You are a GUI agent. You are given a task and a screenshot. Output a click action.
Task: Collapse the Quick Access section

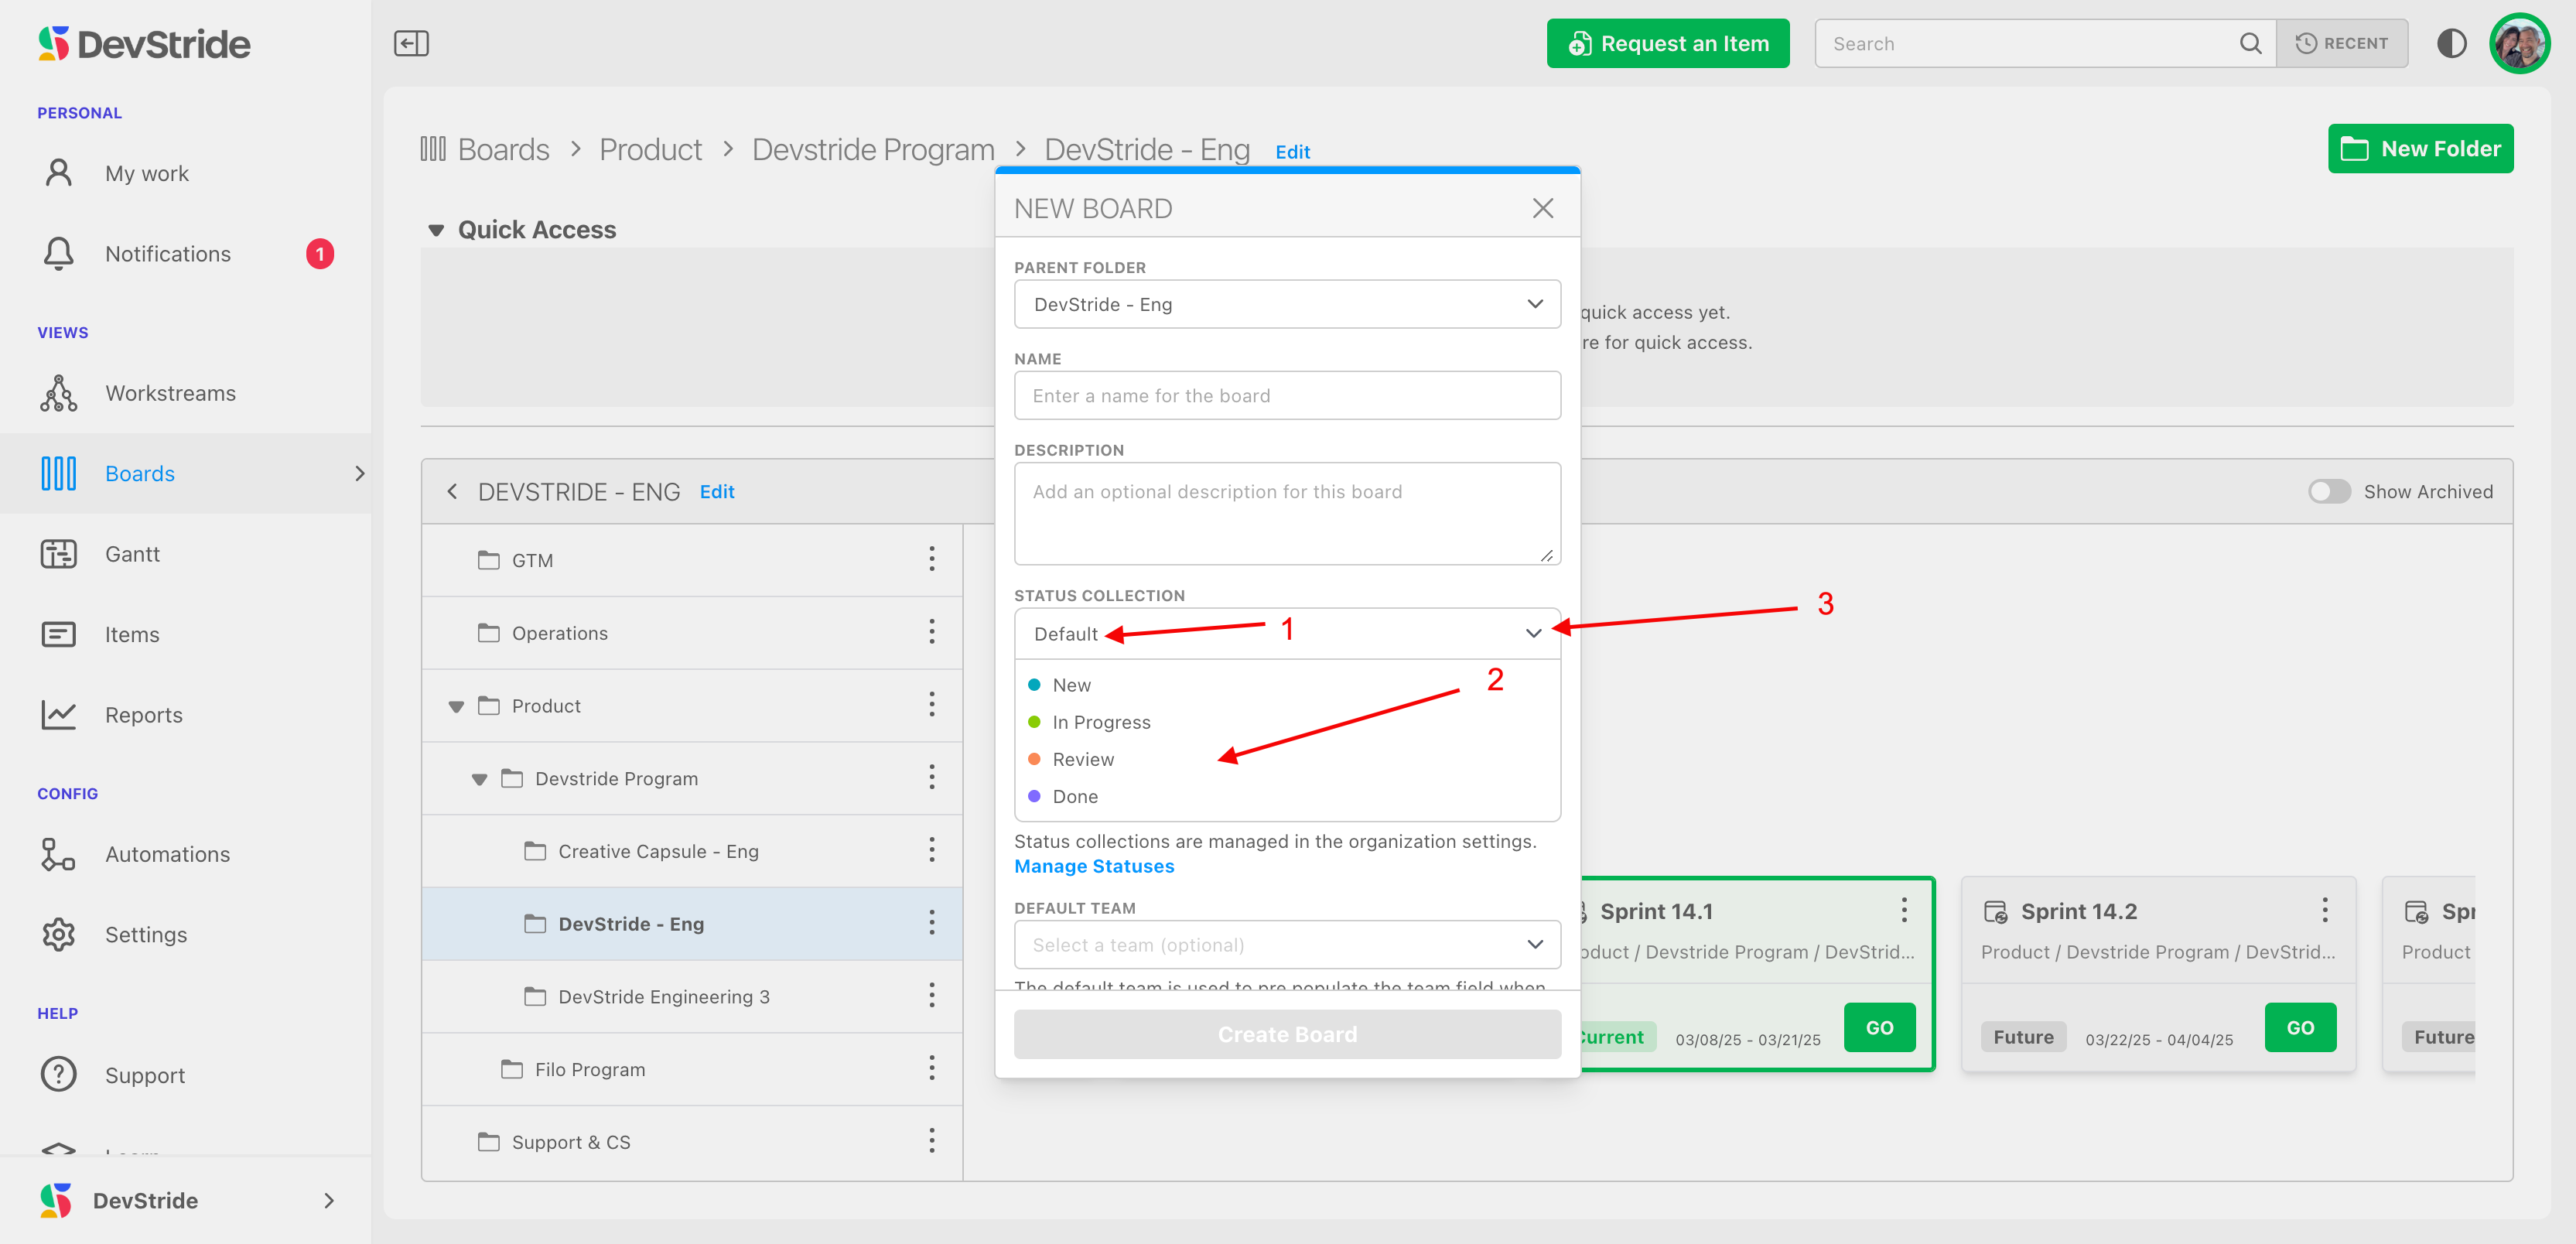tap(435, 230)
